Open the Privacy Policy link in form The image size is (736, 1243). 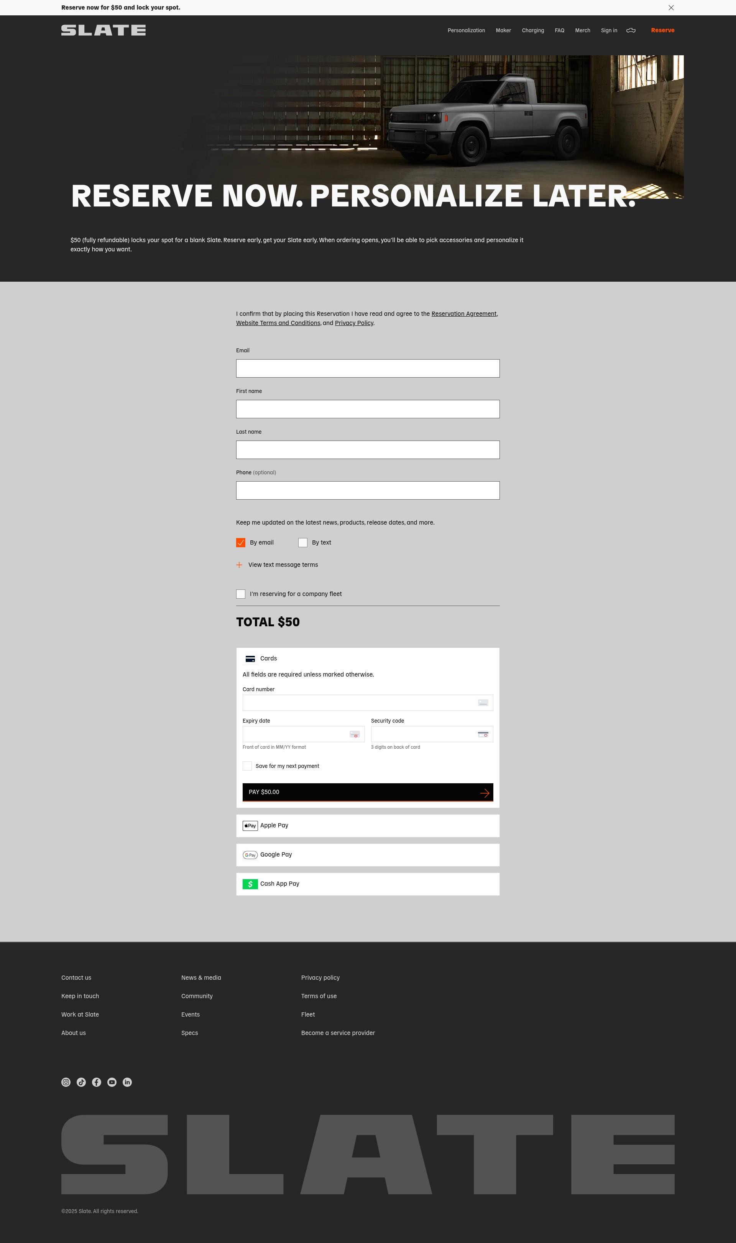point(354,323)
